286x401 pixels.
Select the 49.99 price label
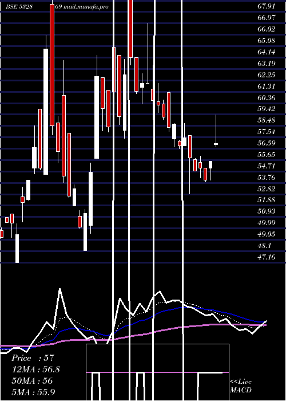click(x=267, y=223)
